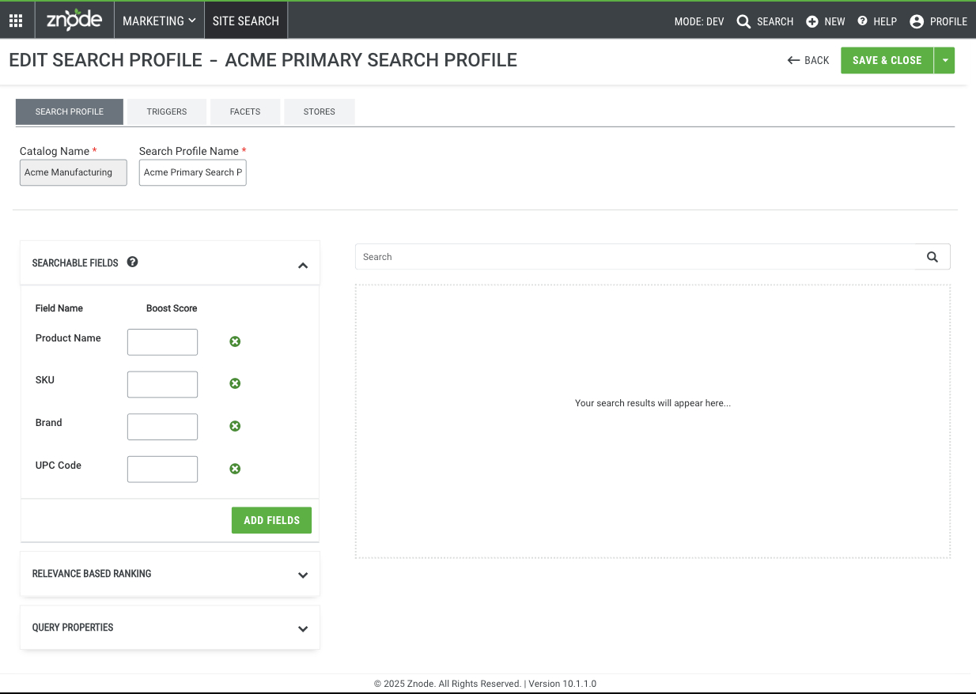976x694 pixels.
Task: Click the Znode logo
Action: click(74, 20)
